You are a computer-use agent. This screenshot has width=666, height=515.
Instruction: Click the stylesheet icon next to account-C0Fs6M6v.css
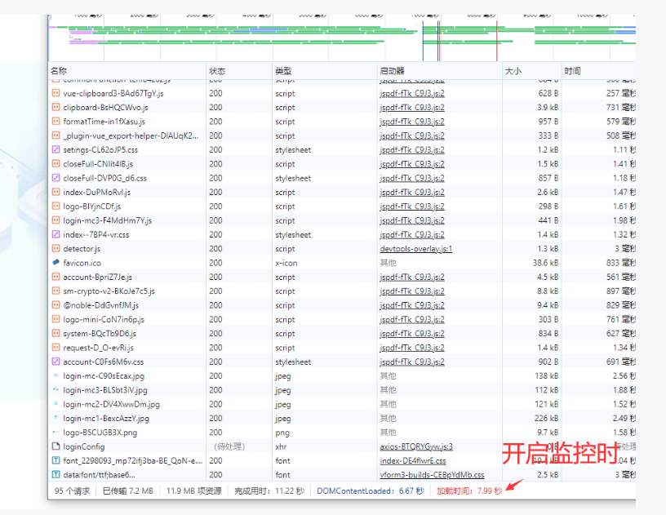[55, 362]
